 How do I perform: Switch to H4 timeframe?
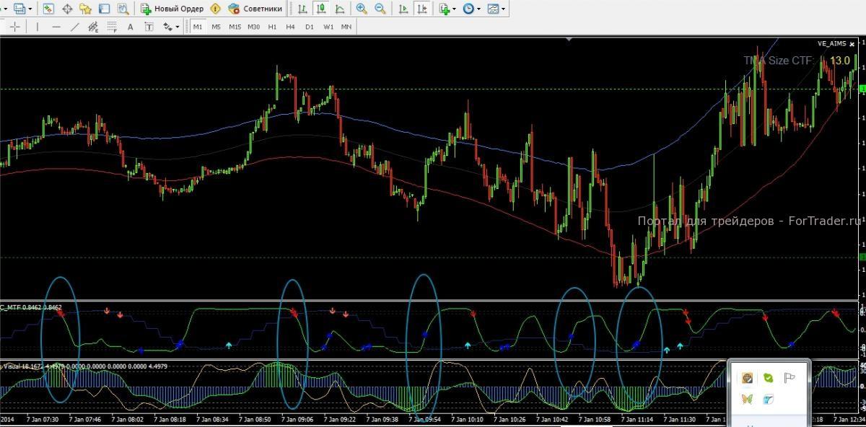coord(290,27)
